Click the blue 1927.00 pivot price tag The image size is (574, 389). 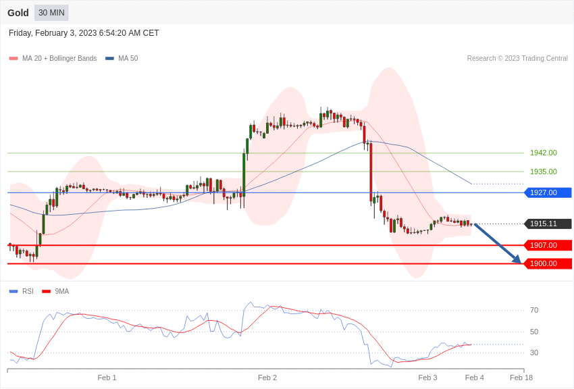[548, 192]
